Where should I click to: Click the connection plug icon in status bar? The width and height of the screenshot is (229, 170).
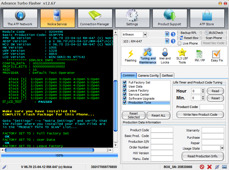pos(217,167)
